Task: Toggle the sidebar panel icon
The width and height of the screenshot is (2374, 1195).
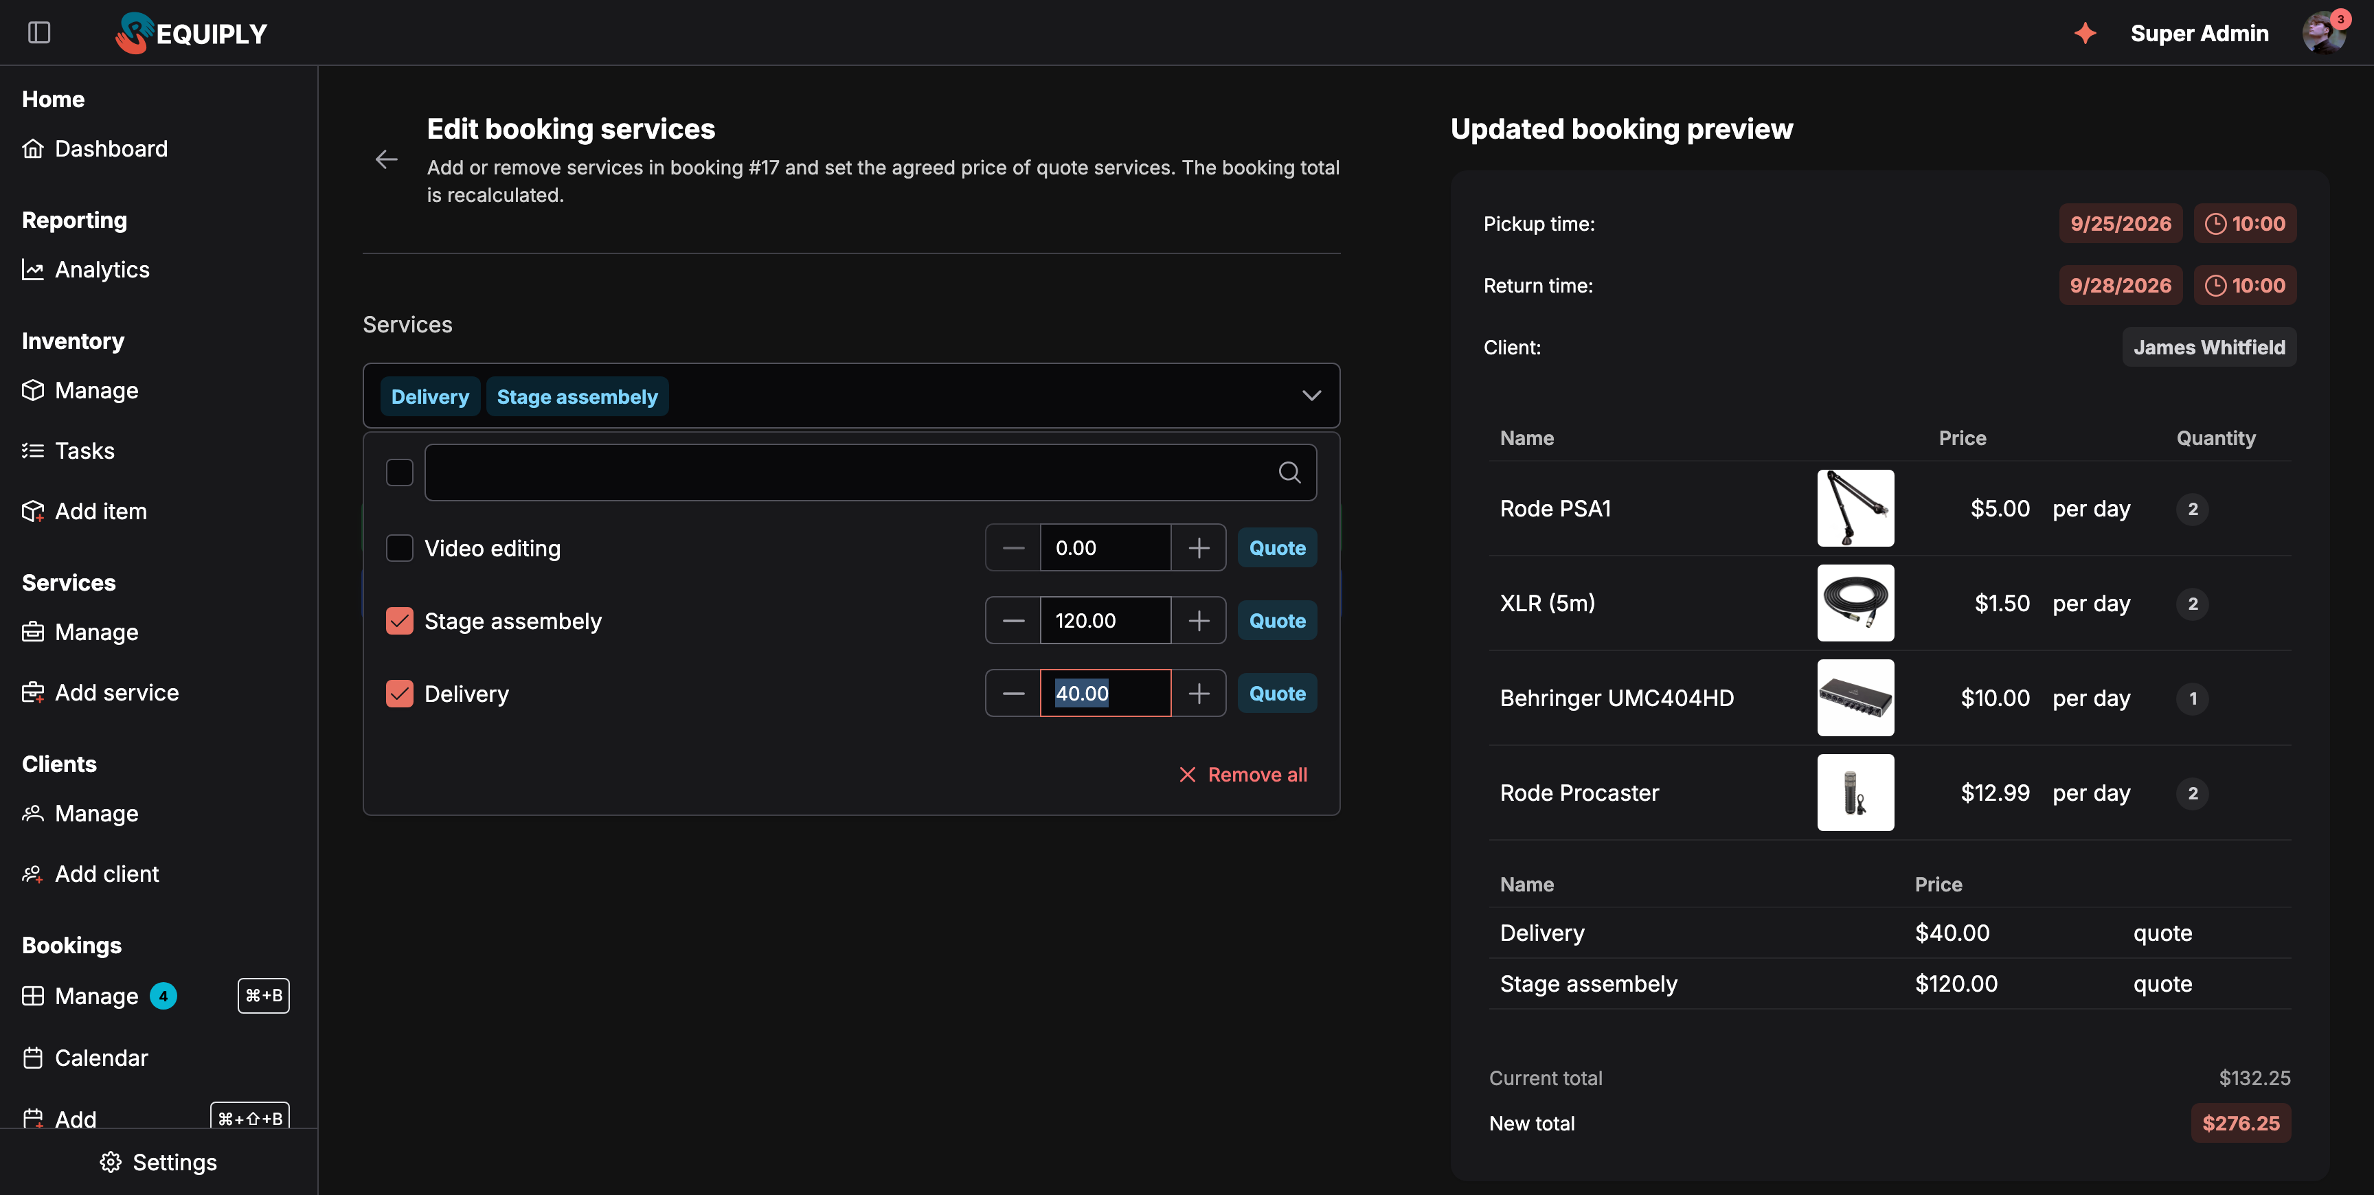Action: pos(38,33)
